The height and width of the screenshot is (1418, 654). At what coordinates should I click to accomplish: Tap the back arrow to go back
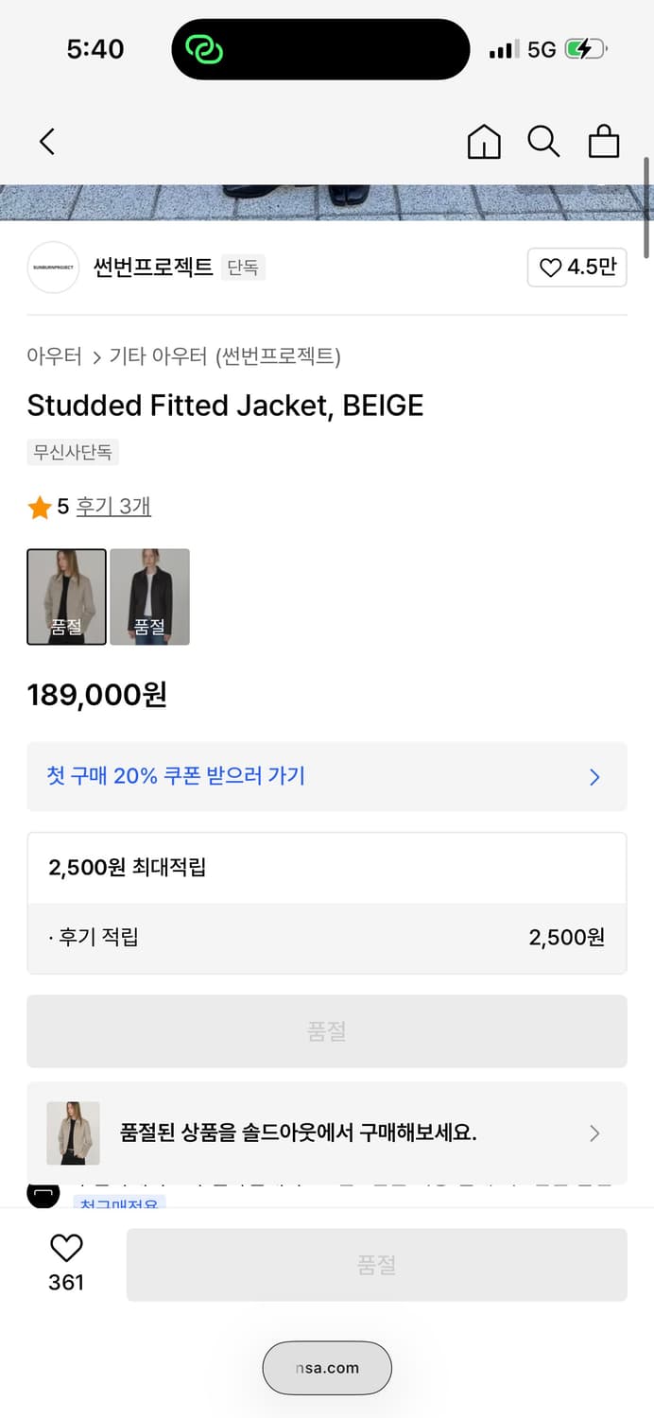pyautogui.click(x=46, y=140)
